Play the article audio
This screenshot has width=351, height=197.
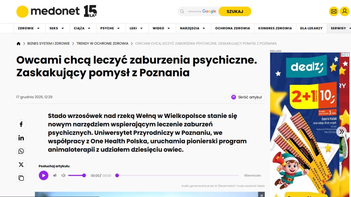(x=44, y=175)
